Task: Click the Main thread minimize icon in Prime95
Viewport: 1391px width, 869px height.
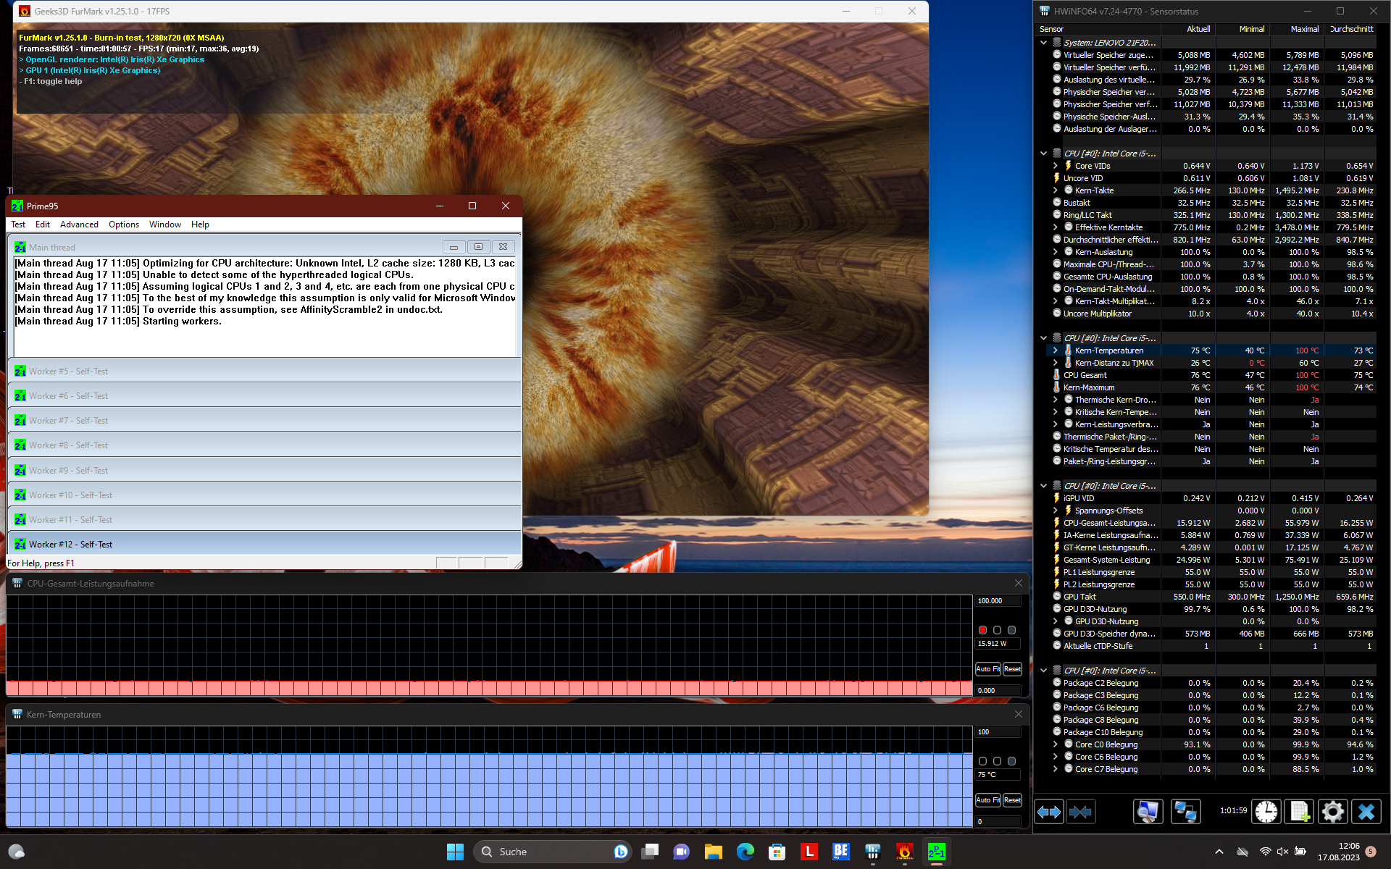Action: pyautogui.click(x=454, y=247)
